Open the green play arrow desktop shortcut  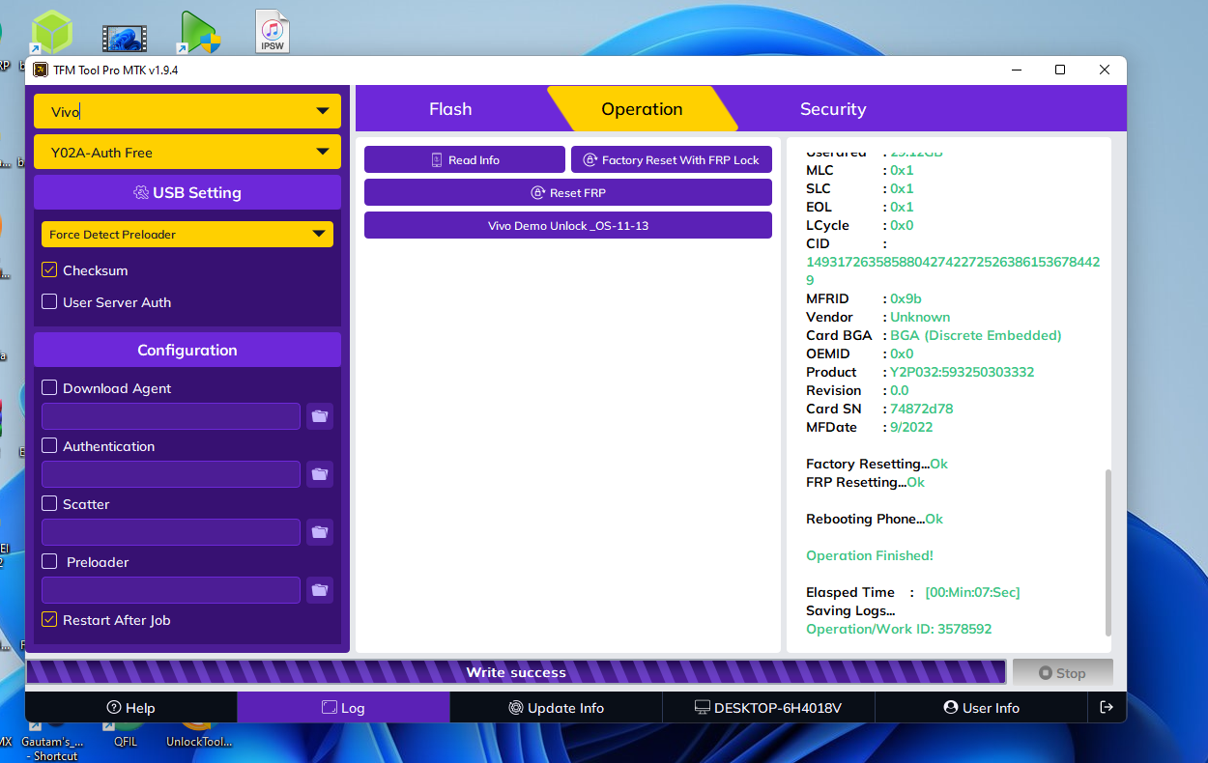[x=200, y=32]
